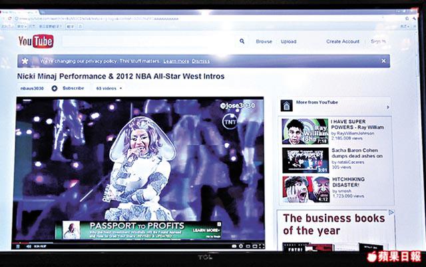Screen dimensions: 426x267
Task: Seek using the video progress bar
Action: tap(138, 242)
